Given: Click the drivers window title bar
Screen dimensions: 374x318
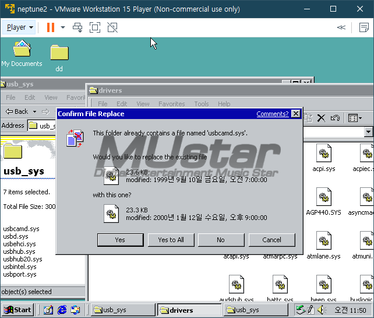Looking at the screenshot, I should pos(229,90).
